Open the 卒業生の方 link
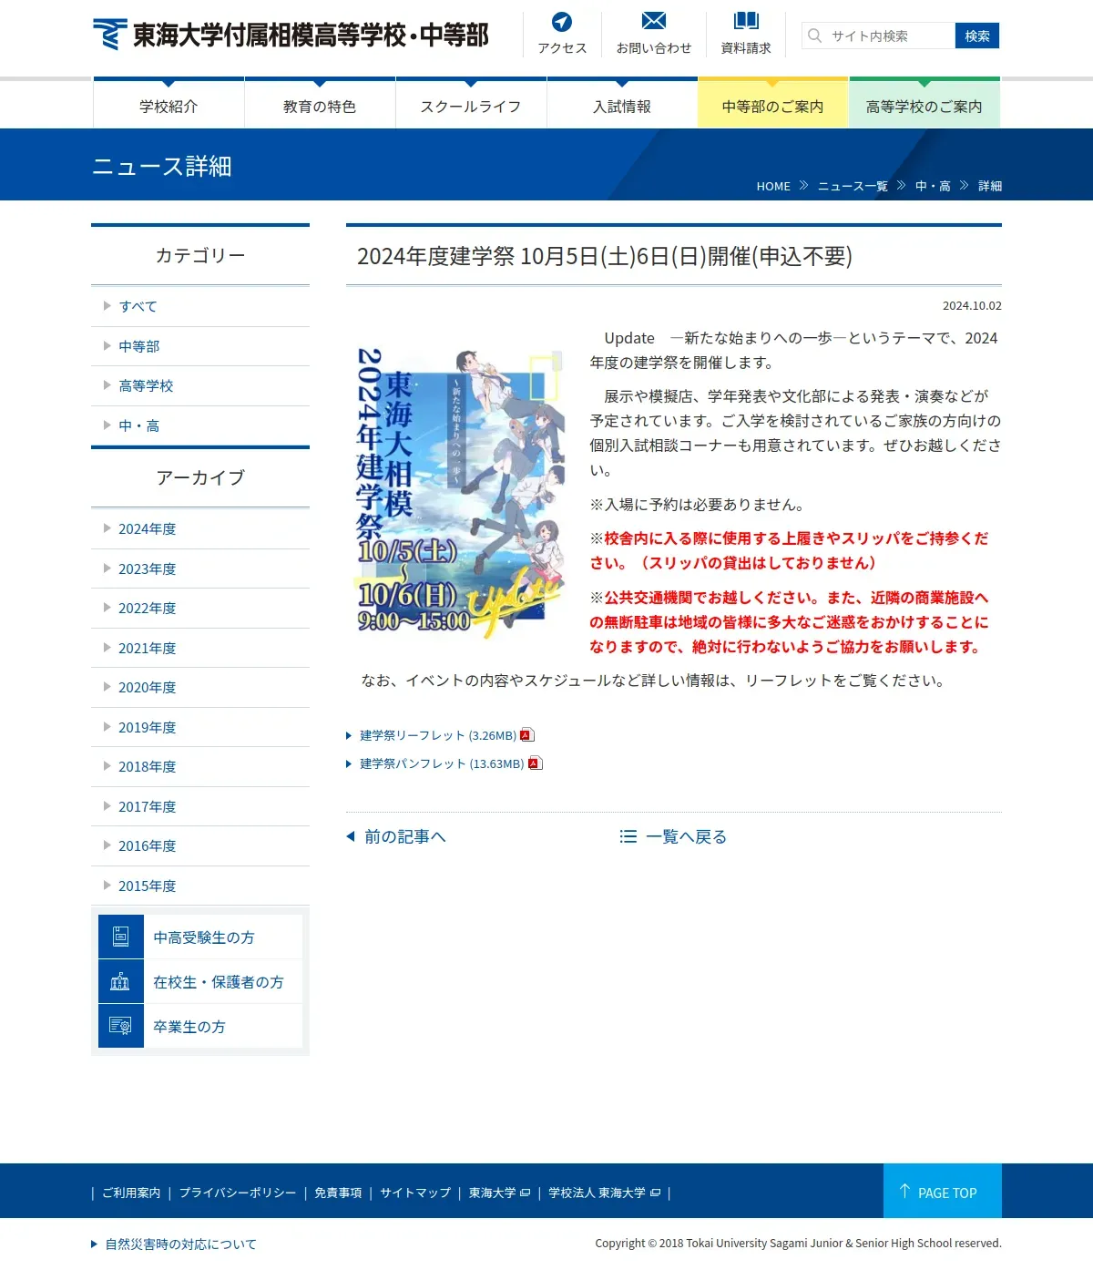Screen dimensions: 1093x1270 (200, 1026)
